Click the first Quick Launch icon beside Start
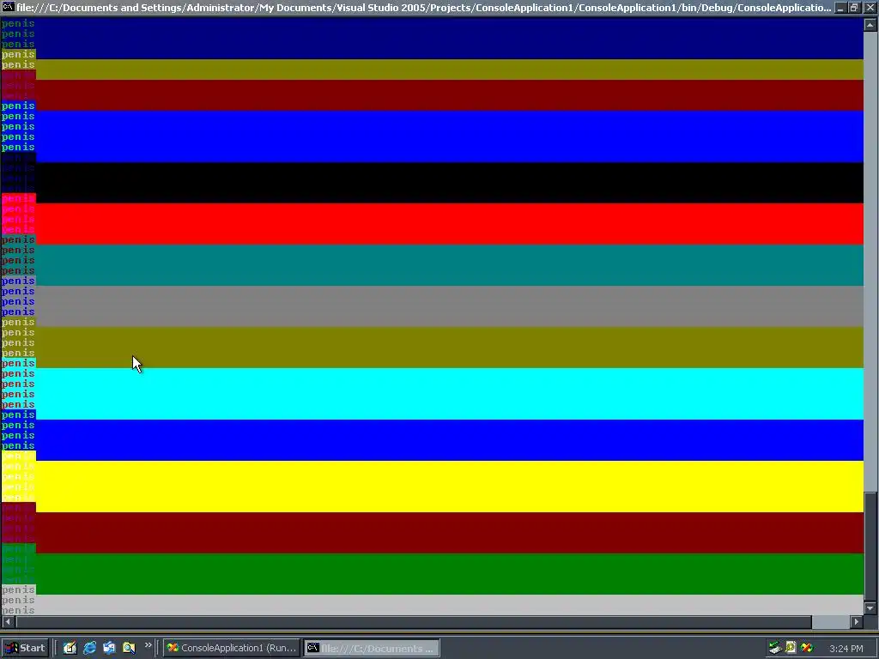Image resolution: width=879 pixels, height=659 pixels. (70, 648)
